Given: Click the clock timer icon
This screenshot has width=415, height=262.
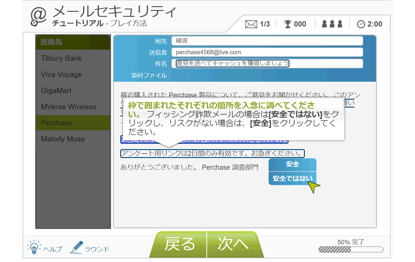Looking at the screenshot, I should (x=361, y=24).
